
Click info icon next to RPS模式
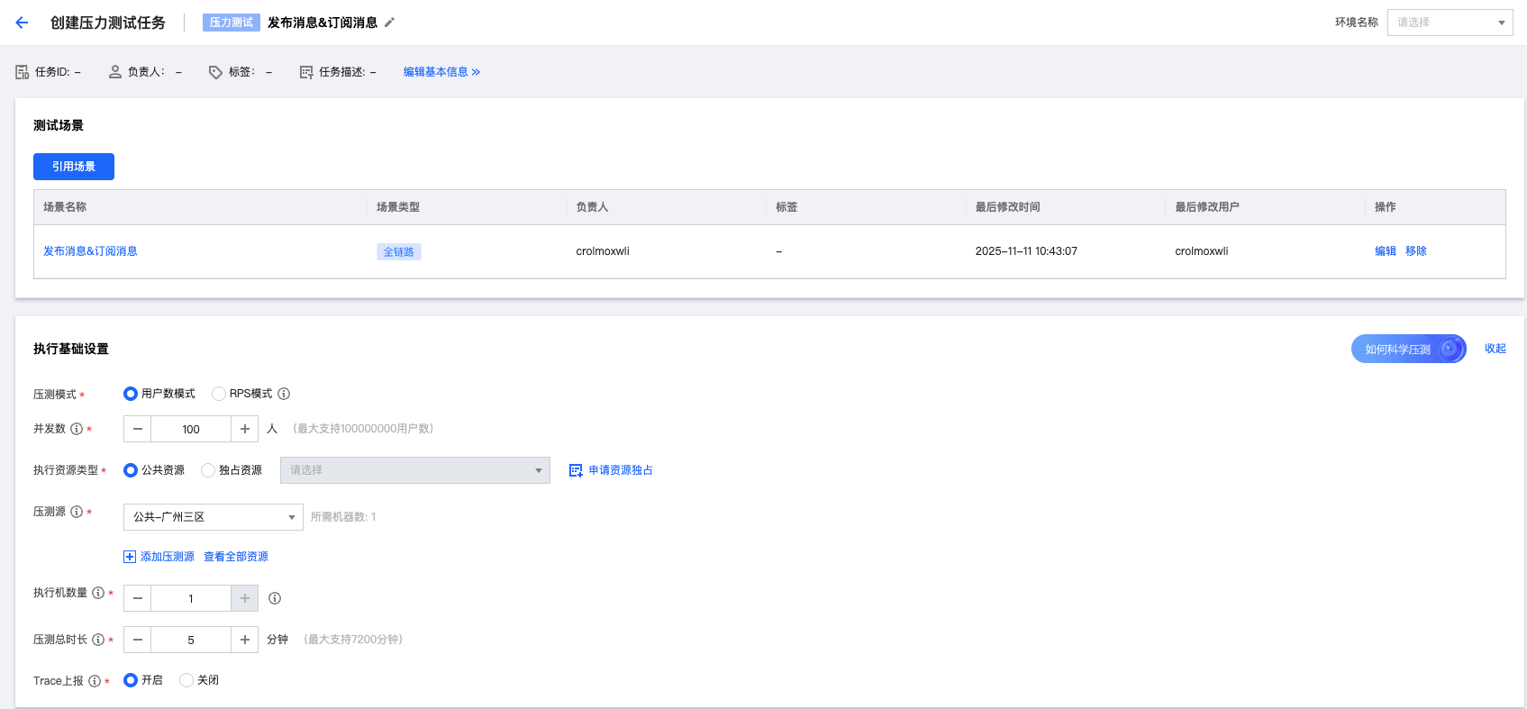(x=284, y=394)
